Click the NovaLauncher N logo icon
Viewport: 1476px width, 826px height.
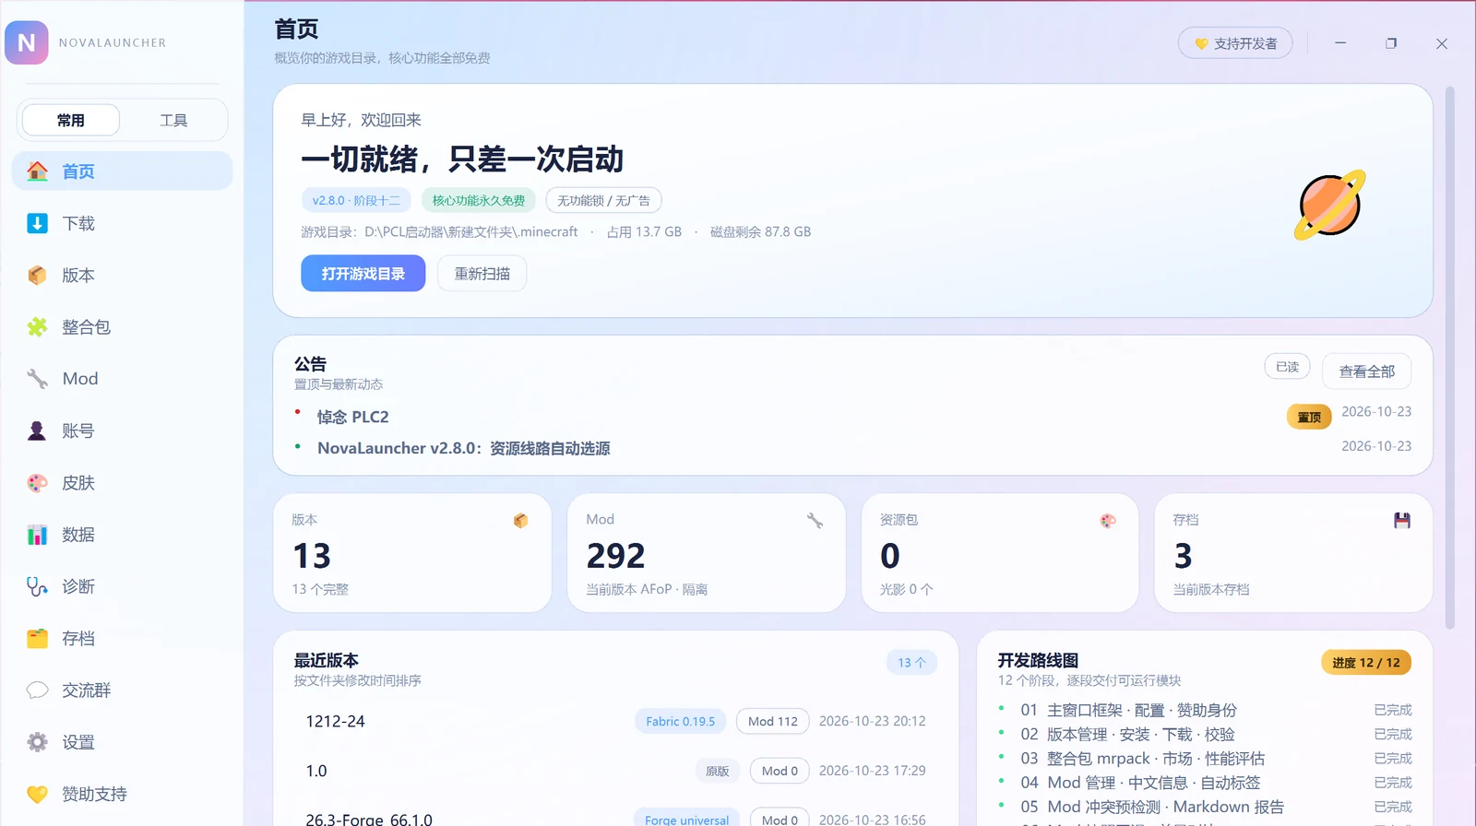(27, 42)
